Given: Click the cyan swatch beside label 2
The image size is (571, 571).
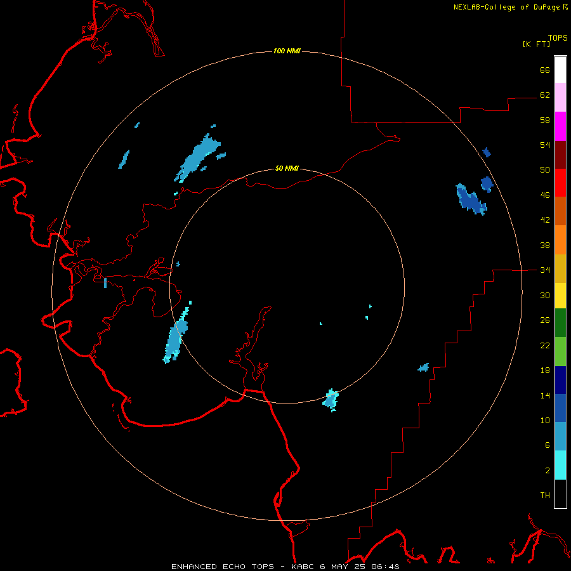Looking at the screenshot, I should pyautogui.click(x=560, y=465).
